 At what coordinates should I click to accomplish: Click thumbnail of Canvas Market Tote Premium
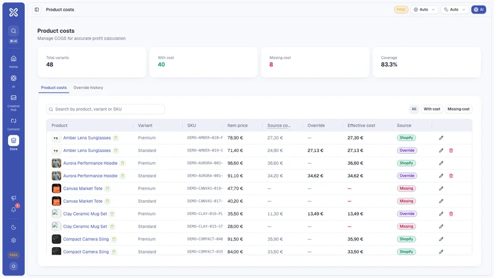56,188
